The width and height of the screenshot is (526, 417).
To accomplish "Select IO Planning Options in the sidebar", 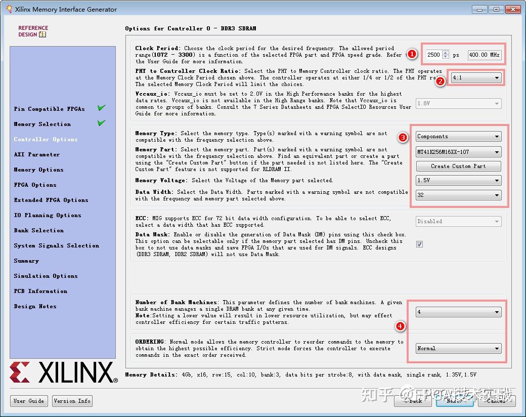I will click(x=48, y=215).
